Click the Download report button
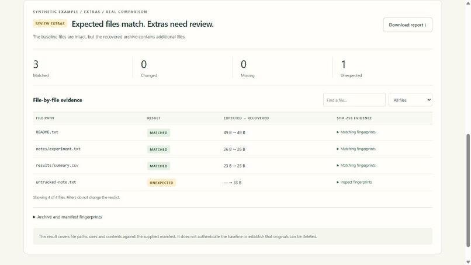 [x=408, y=25]
